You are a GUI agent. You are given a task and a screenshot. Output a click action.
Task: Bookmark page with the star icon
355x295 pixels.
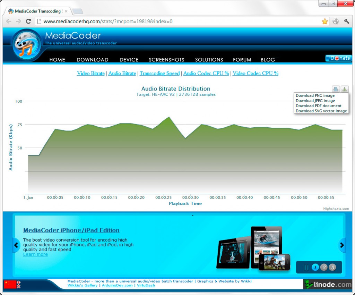324,21
